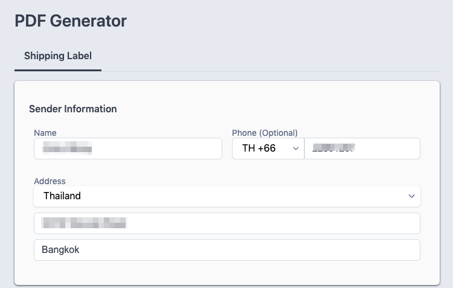The image size is (453, 288).
Task: Click the Name field label
Action: coord(45,133)
